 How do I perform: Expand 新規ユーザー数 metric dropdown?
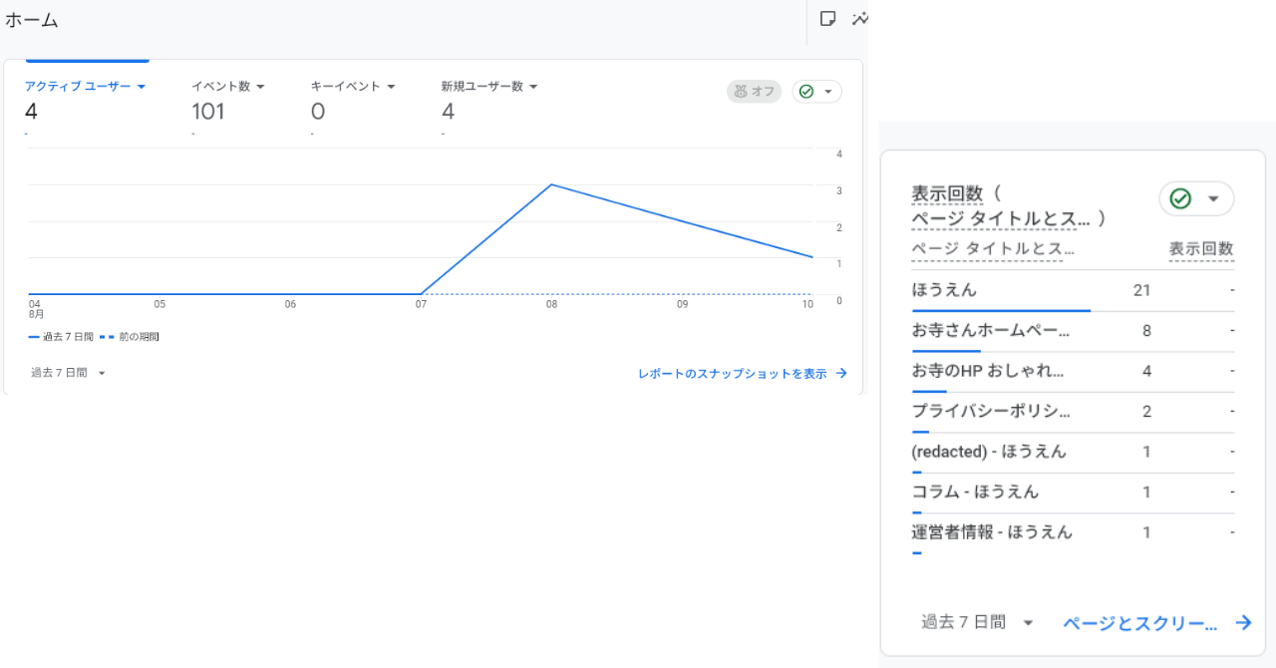point(533,87)
